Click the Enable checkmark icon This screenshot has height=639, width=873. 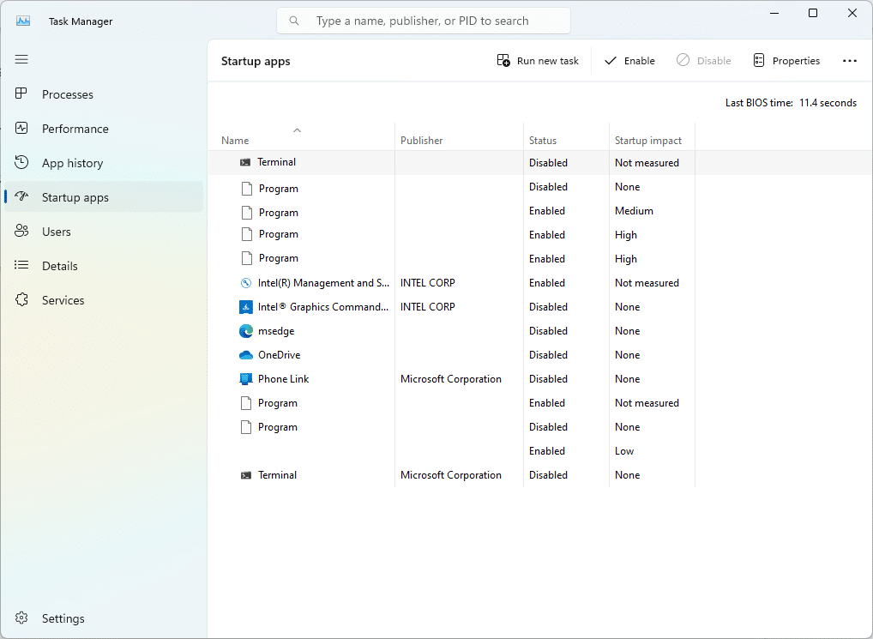(x=611, y=61)
